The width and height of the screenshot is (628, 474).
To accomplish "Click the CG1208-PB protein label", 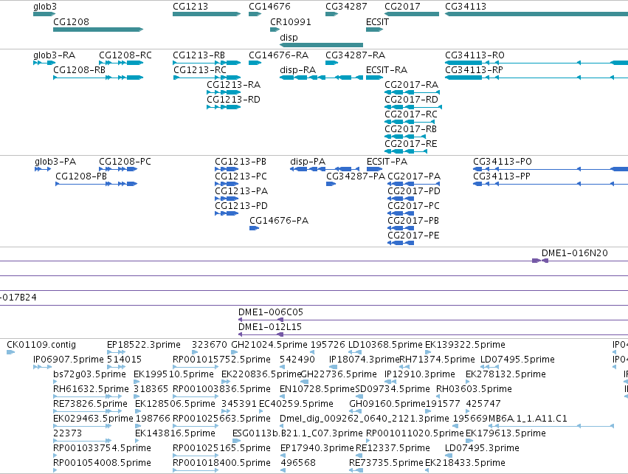I will [81, 176].
